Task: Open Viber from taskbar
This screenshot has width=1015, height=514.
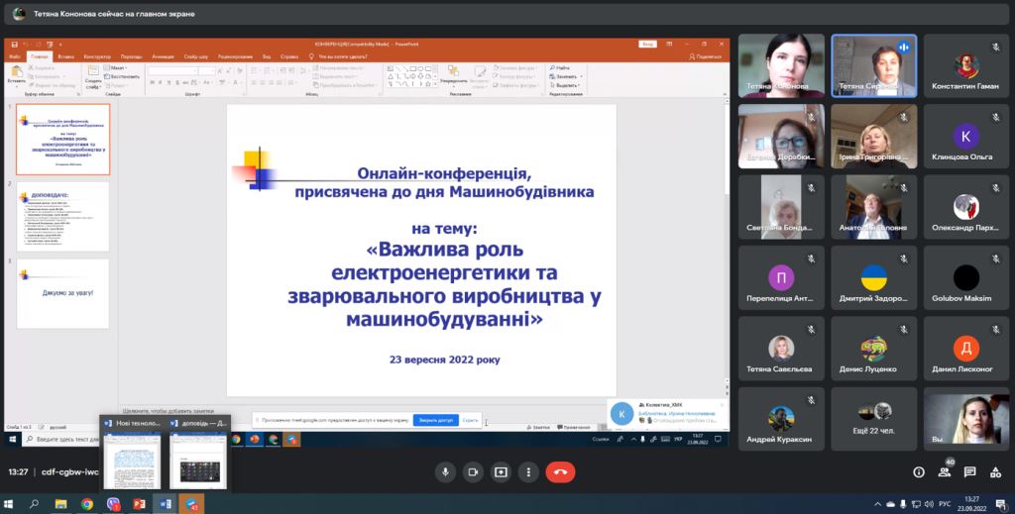Action: click(113, 504)
